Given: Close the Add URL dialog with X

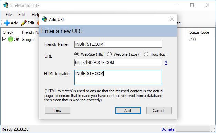Looking at the screenshot, I should coord(172,19).
